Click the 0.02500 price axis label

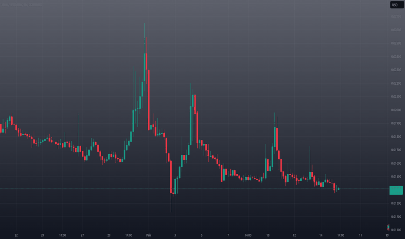[396, 43]
